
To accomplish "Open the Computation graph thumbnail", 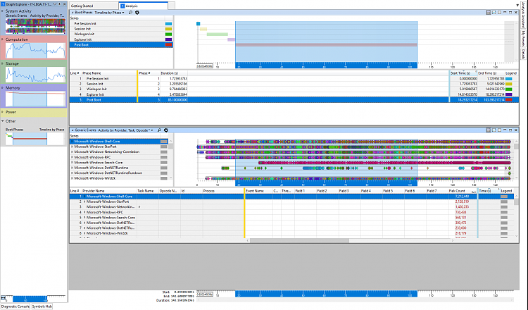I will point(35,51).
